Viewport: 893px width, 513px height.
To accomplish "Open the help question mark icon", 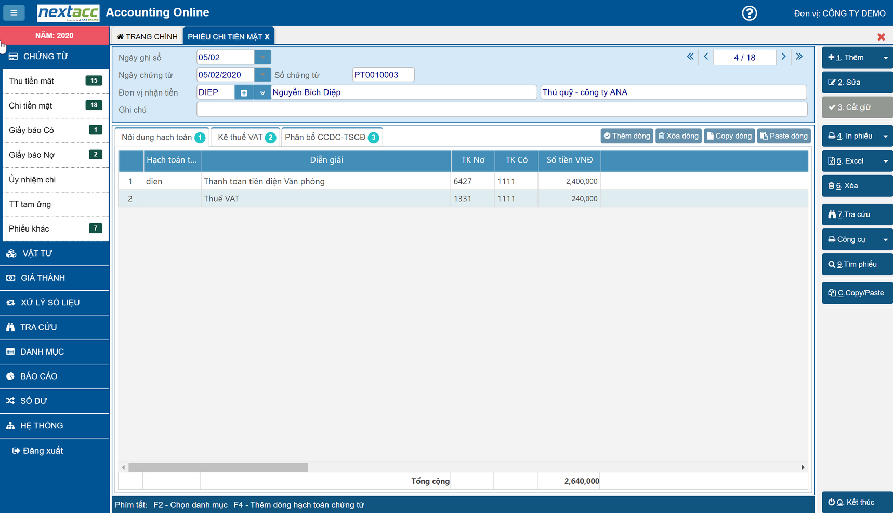I will coord(749,13).
